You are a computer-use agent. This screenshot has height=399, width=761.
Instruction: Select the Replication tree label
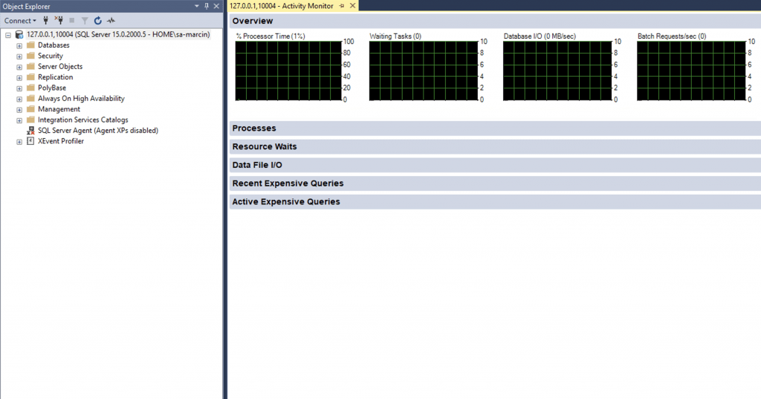tap(55, 77)
